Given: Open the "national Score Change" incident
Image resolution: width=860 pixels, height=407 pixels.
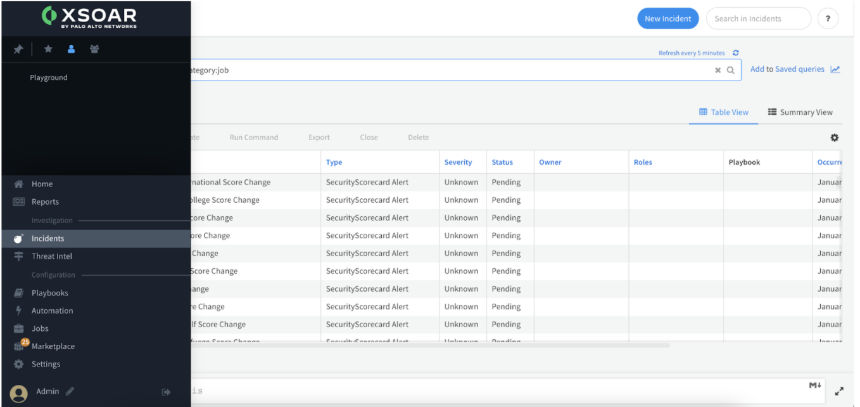Looking at the screenshot, I should click(x=231, y=182).
